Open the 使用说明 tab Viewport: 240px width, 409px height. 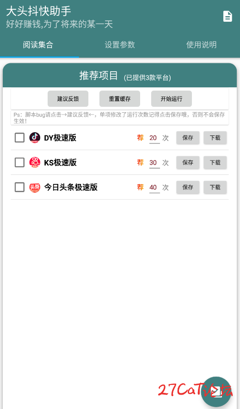tap(201, 45)
